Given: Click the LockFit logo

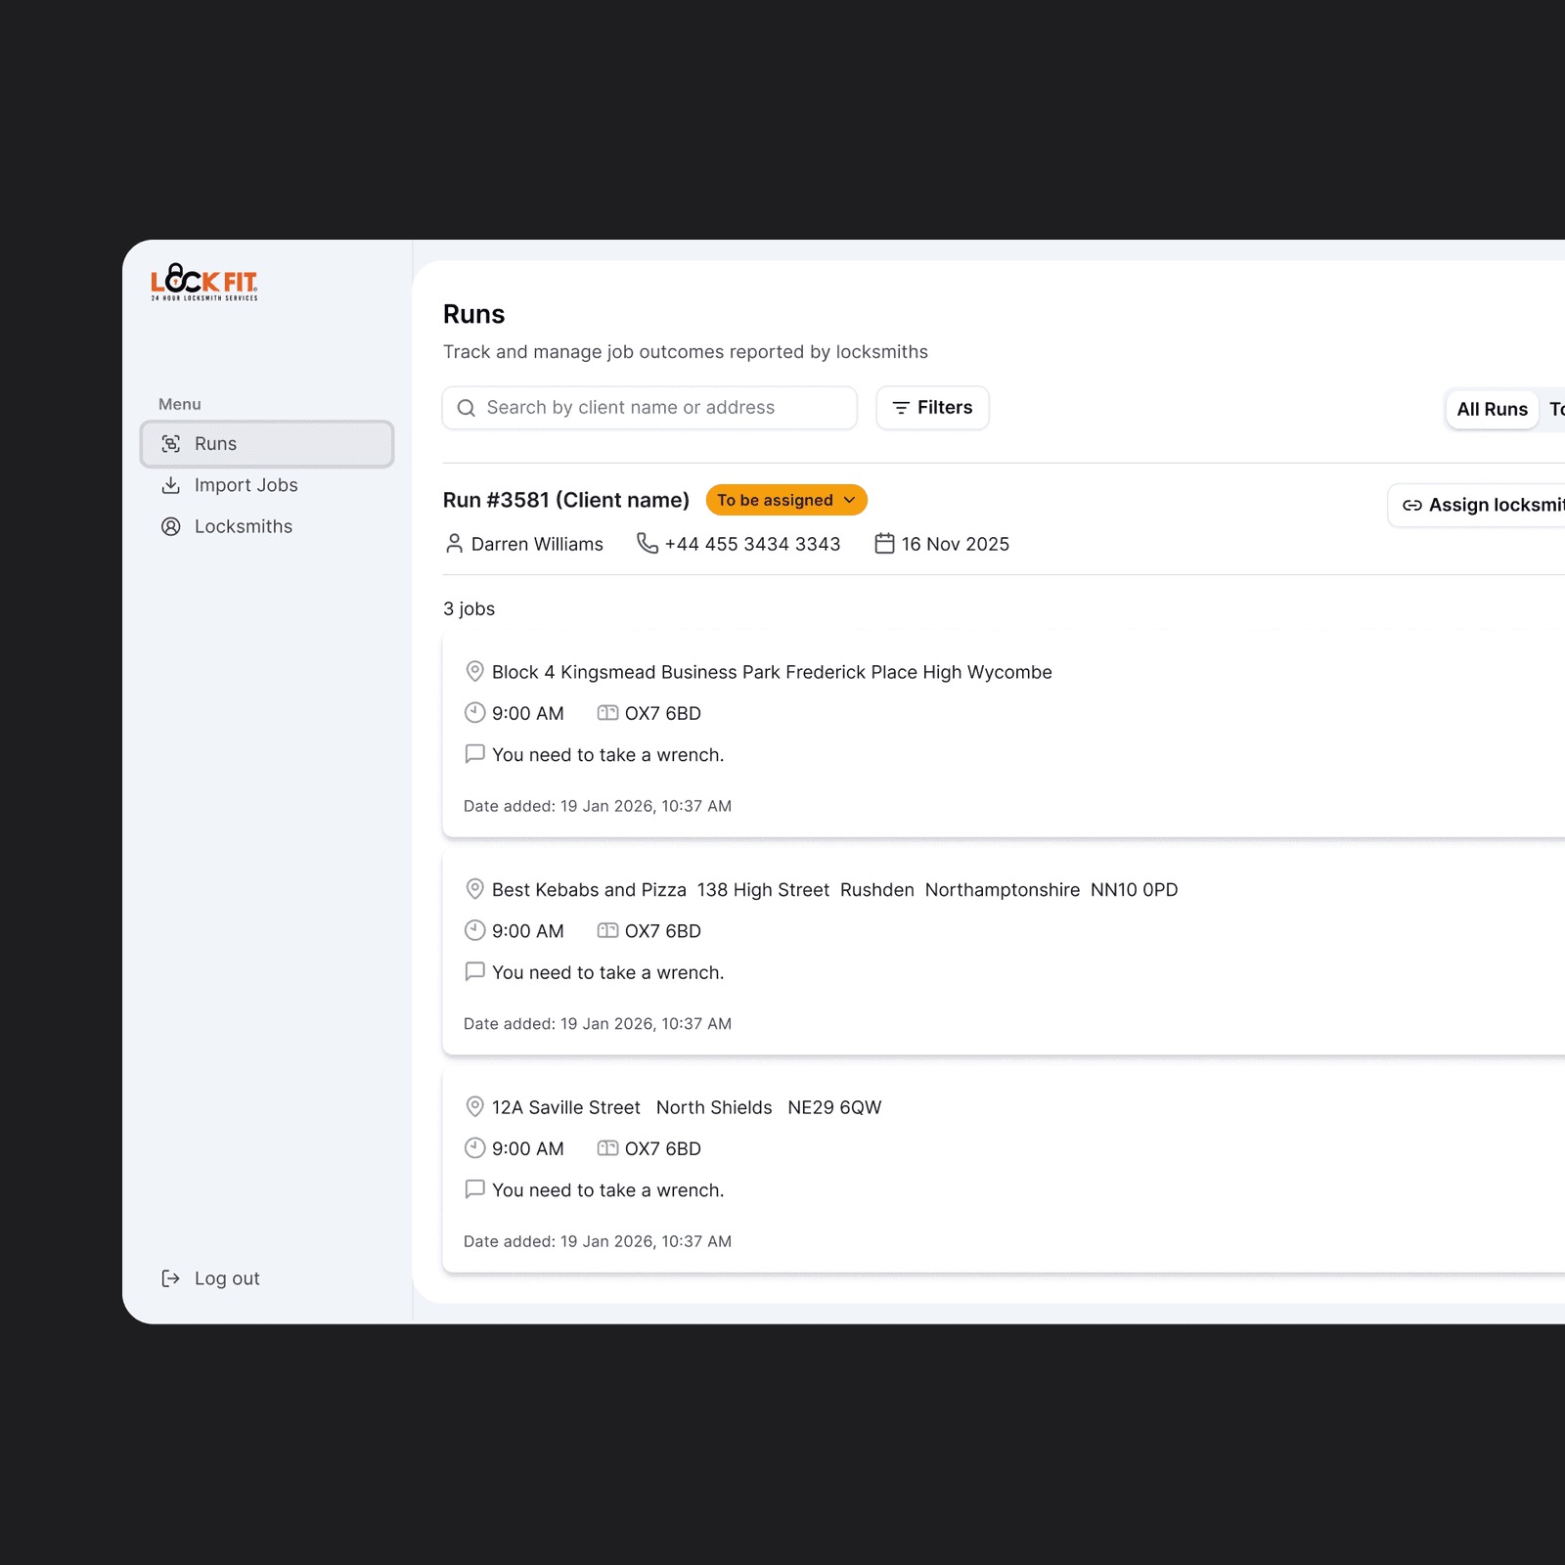Looking at the screenshot, I should coord(204,282).
